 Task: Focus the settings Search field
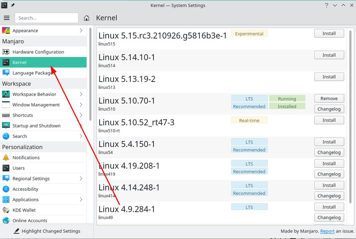47,18
